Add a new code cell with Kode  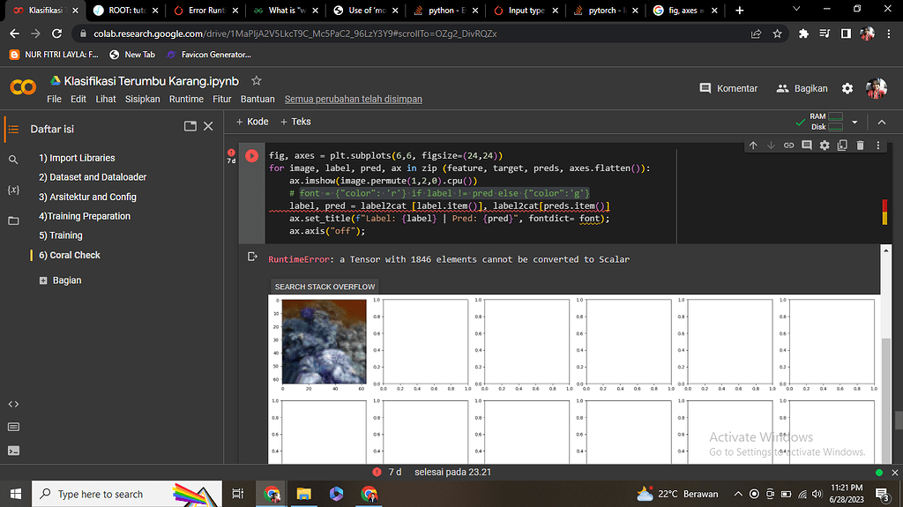(252, 122)
